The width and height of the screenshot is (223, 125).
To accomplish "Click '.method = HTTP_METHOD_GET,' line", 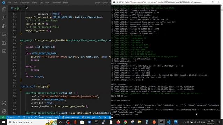I will click(x=48, y=100).
